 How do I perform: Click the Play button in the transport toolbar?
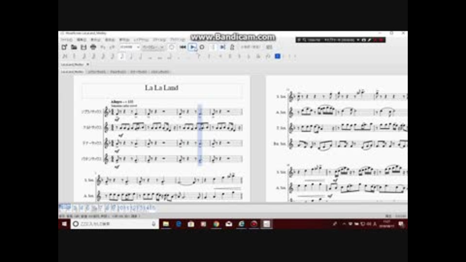pyautogui.click(x=193, y=47)
